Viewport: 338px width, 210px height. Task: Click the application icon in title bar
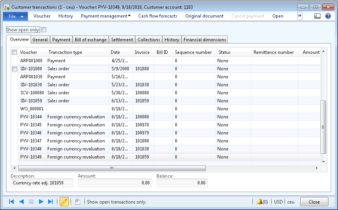tap(7, 7)
